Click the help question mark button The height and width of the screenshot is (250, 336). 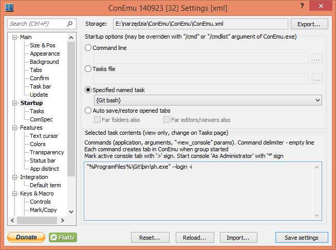click(x=302, y=6)
